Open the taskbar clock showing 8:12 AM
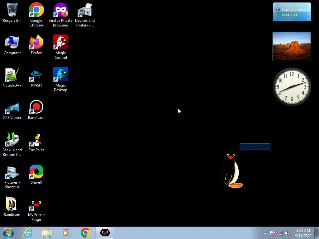 303,233
